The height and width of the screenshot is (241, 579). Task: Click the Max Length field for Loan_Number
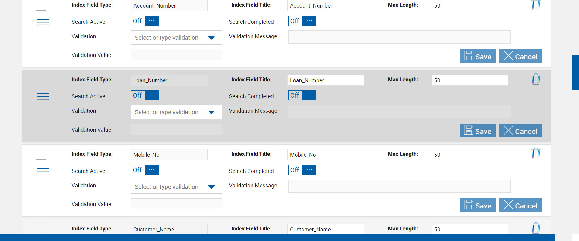(x=470, y=80)
